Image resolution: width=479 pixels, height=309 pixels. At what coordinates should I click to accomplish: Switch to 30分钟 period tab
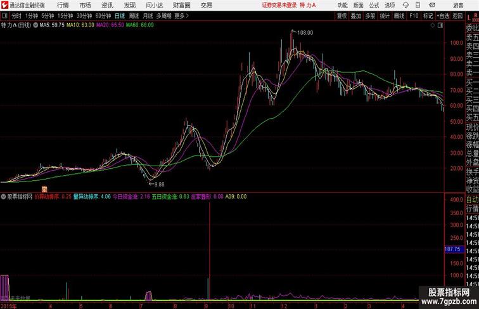pyautogui.click(x=84, y=16)
